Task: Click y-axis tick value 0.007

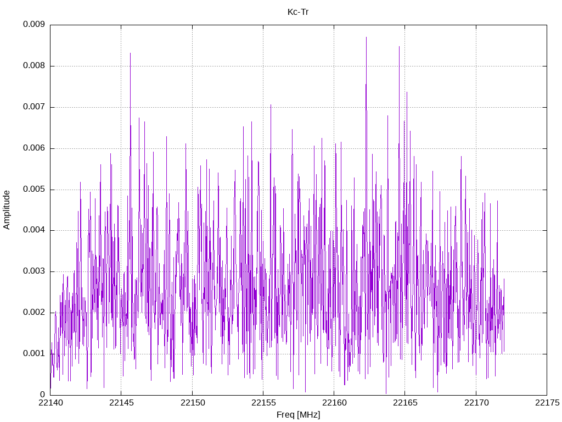Action: tap(34, 107)
